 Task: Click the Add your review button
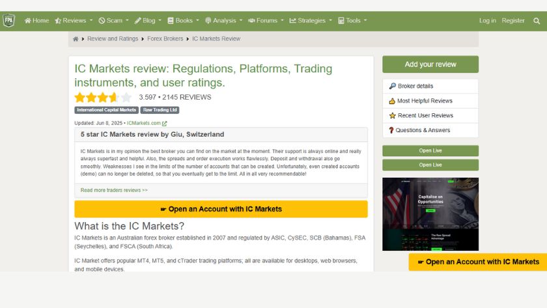pos(430,64)
